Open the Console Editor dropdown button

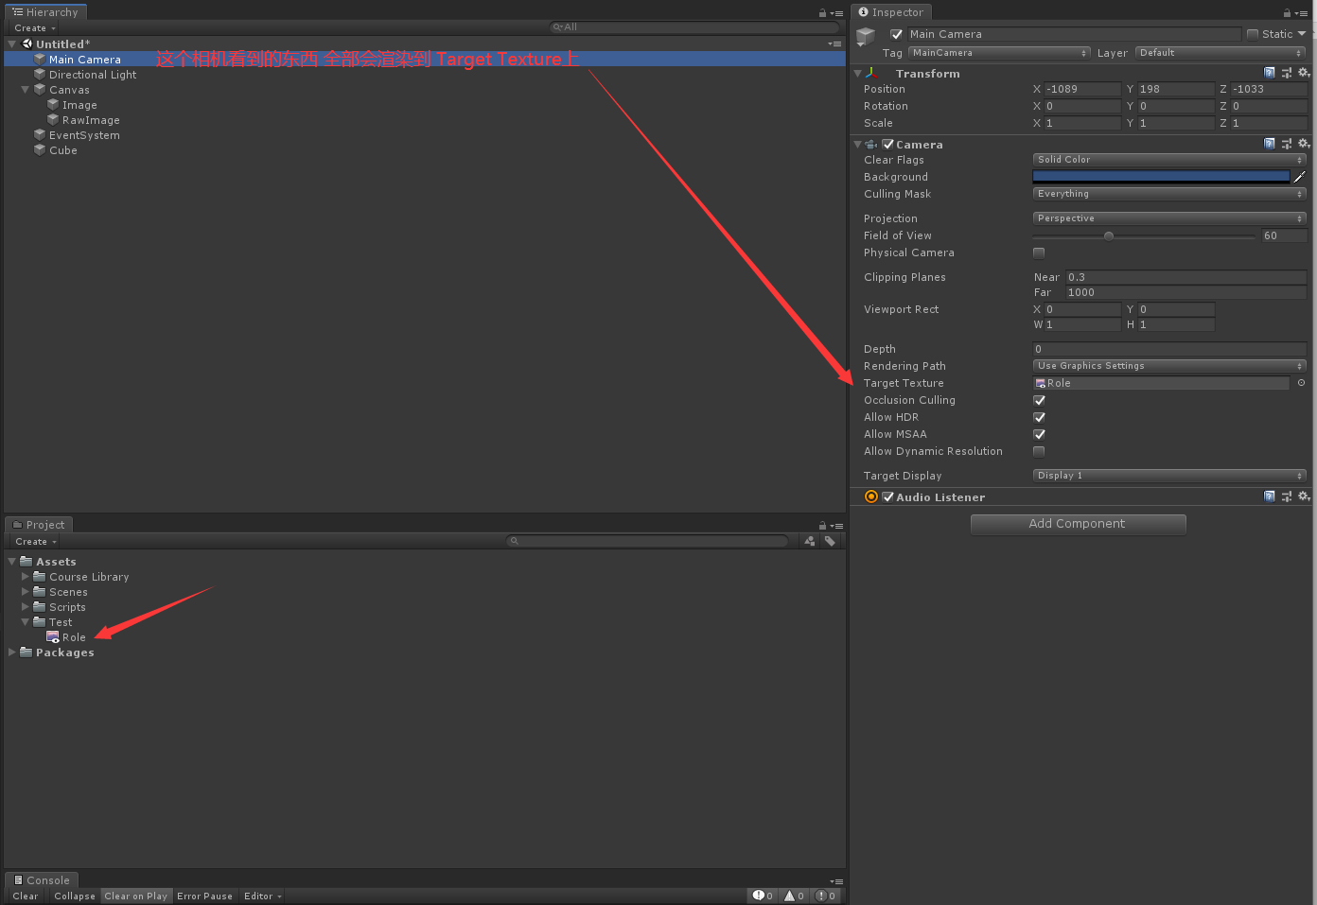pos(263,896)
